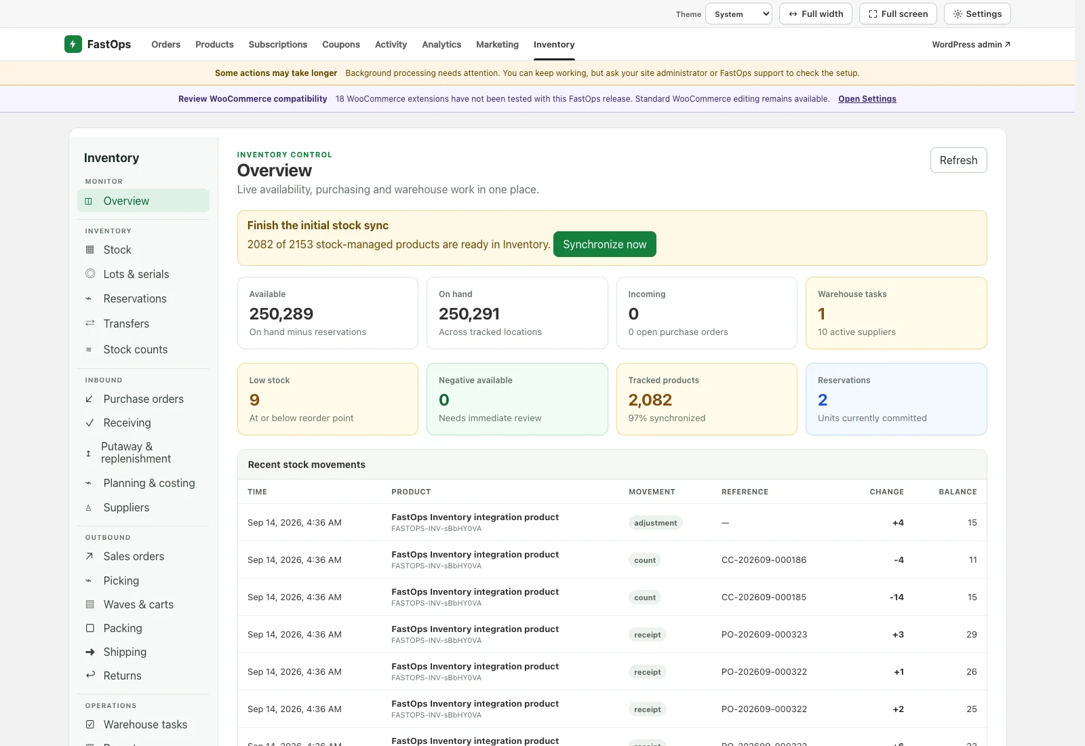Screen dimensions: 1085x746
Task: Switch to Full width layout
Action: coord(816,14)
